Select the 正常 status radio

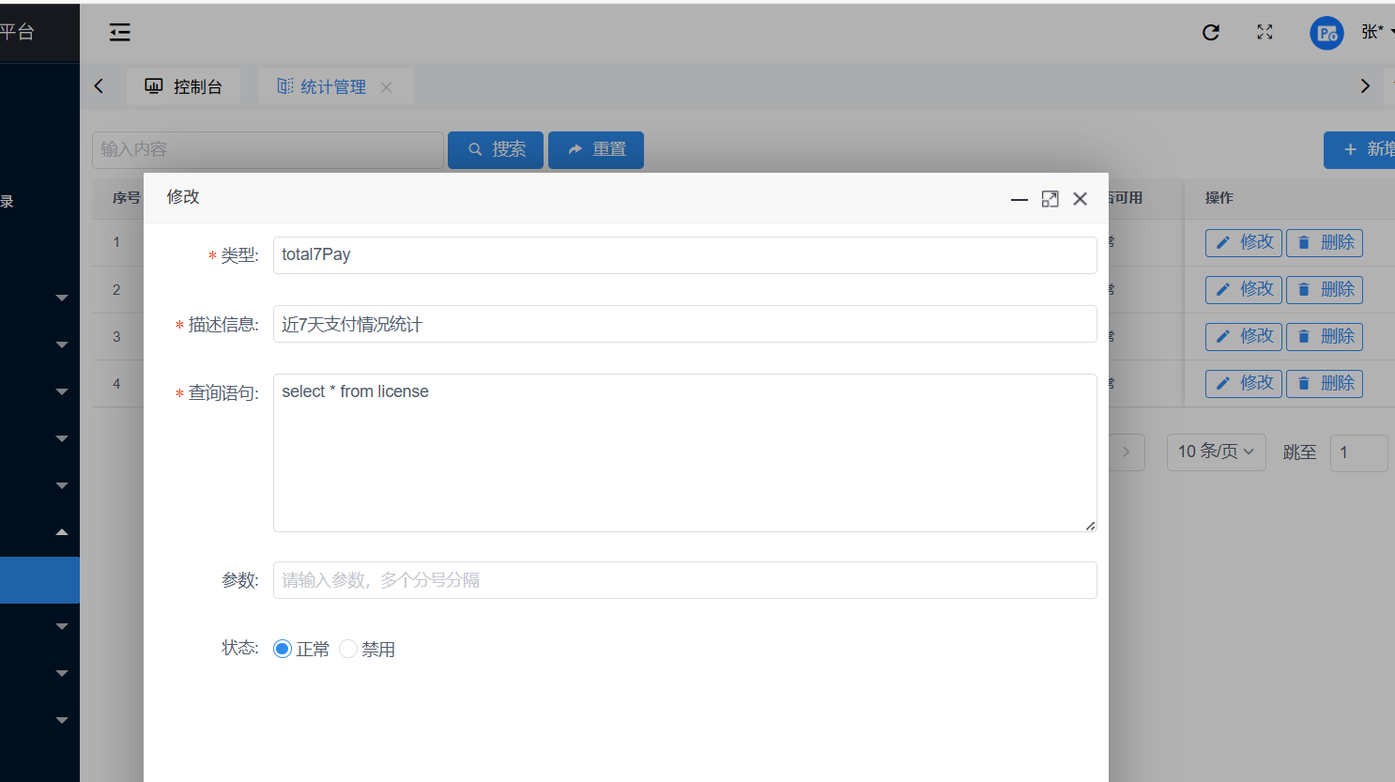point(283,649)
